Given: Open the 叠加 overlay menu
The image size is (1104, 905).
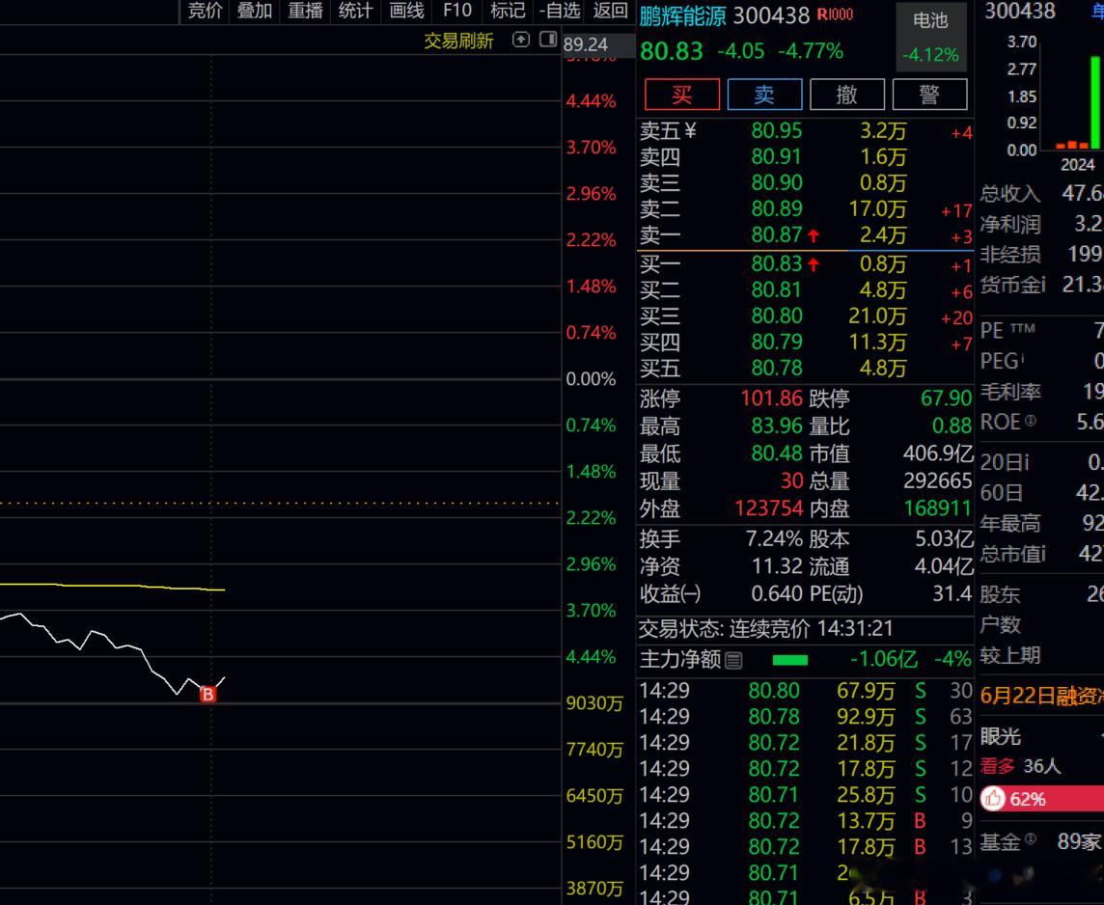Looking at the screenshot, I should point(255,11).
